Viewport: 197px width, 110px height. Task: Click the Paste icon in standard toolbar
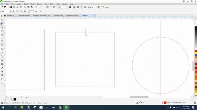pyautogui.click(x=32, y=7)
